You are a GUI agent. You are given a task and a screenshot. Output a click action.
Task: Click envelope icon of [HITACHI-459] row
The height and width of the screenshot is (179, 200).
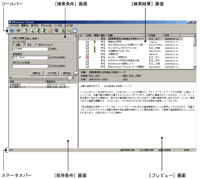[x=87, y=61]
